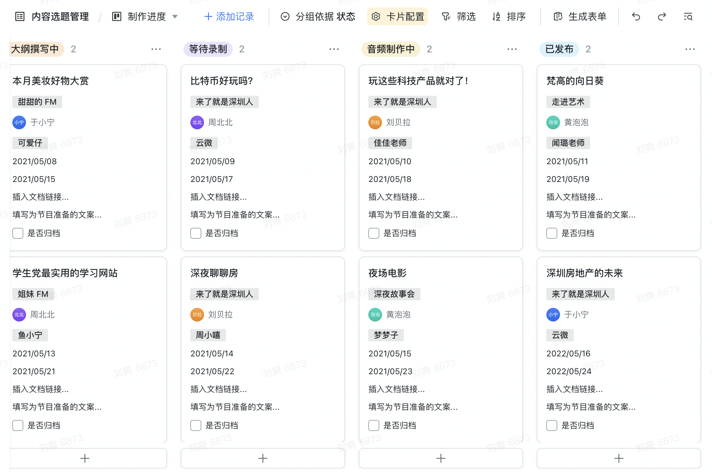Click 插入文档链接 on 比特币好玩吗 card
This screenshot has height=472, width=712.
(x=218, y=197)
